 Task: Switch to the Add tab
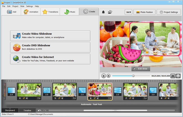pyautogui.click(x=11, y=12)
